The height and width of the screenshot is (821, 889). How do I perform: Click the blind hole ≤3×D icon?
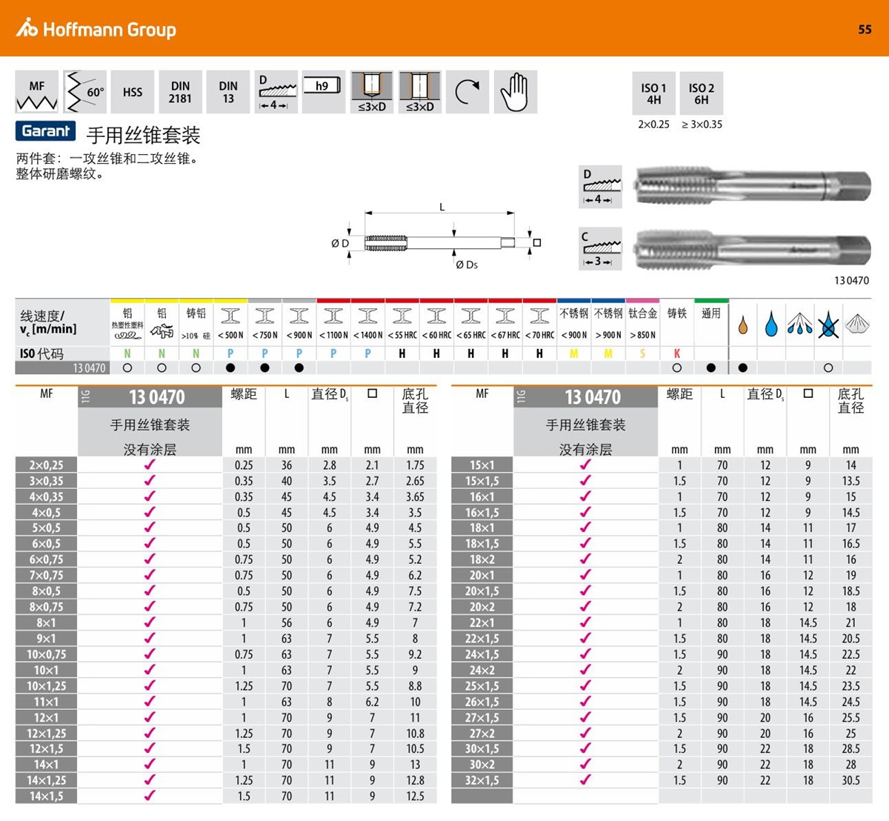click(x=372, y=92)
